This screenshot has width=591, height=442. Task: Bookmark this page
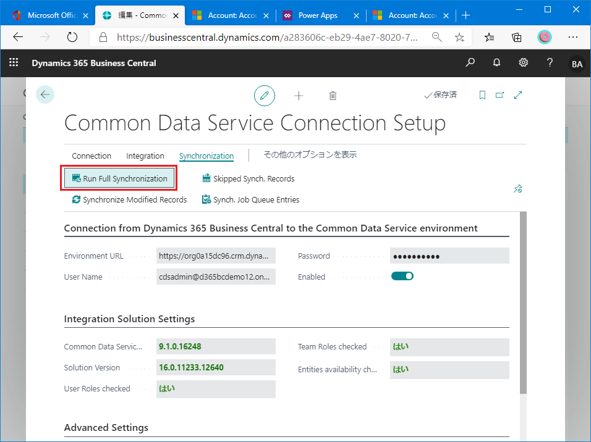[x=482, y=95]
